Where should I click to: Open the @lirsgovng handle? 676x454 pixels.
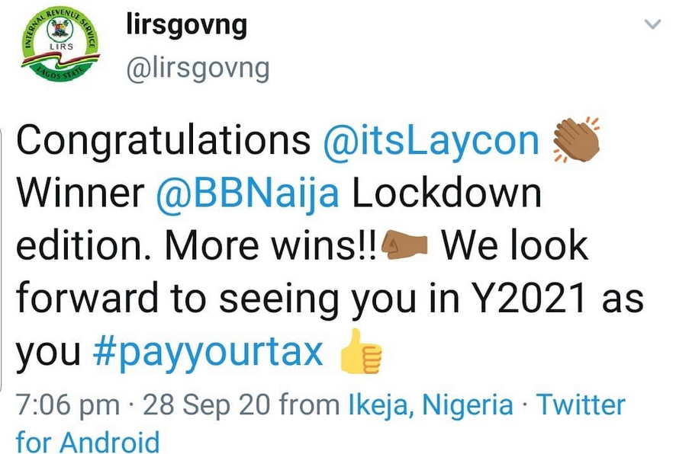pos(198,69)
